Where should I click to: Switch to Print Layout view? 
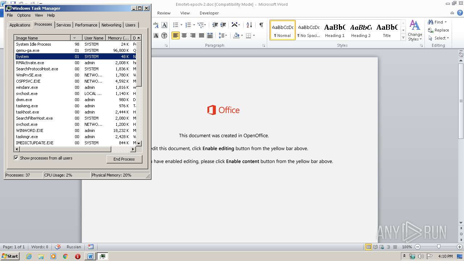click(x=368, y=247)
